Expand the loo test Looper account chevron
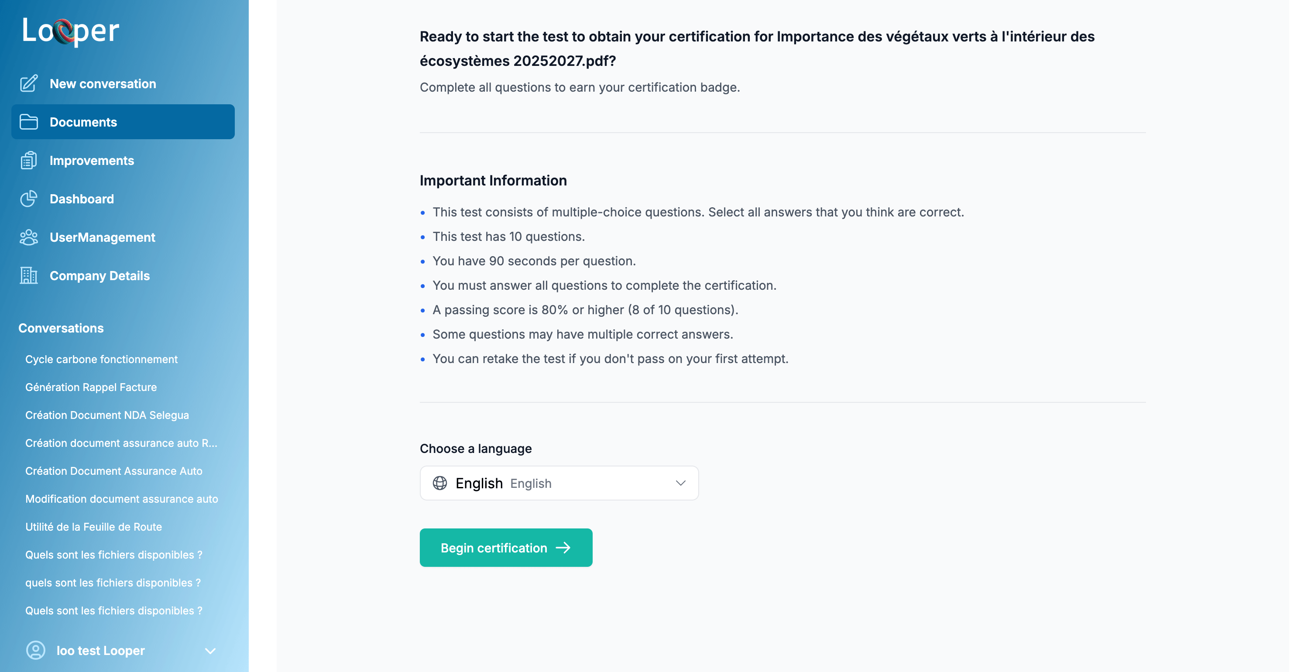1304x672 pixels. (x=211, y=651)
